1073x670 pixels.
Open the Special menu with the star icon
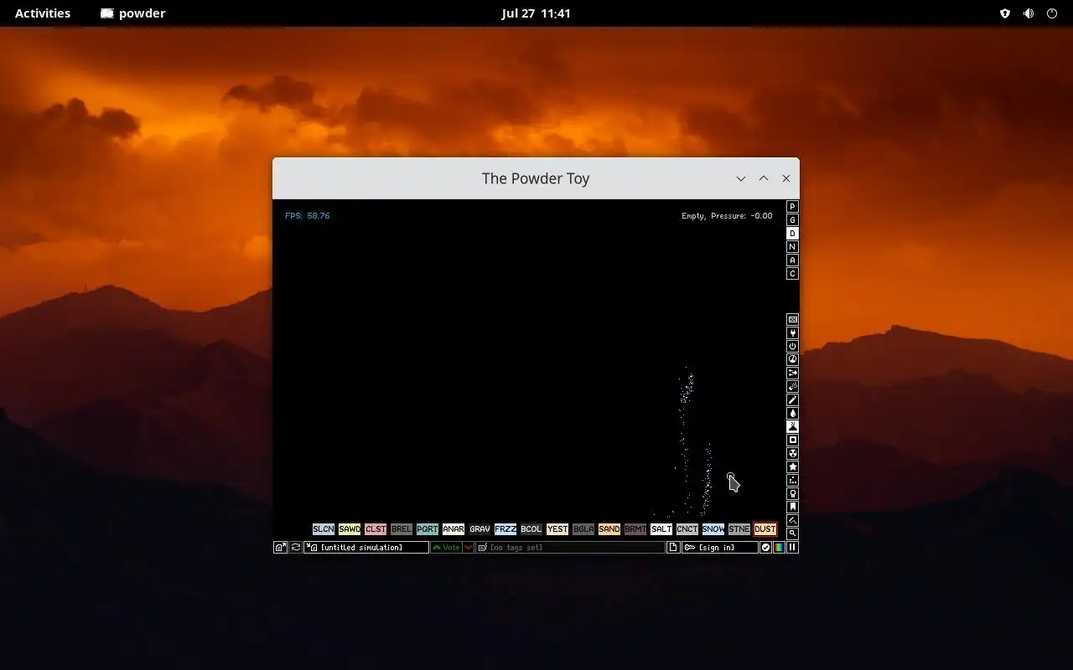792,467
